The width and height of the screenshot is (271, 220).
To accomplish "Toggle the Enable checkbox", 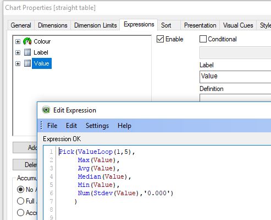I will pyautogui.click(x=160, y=39).
